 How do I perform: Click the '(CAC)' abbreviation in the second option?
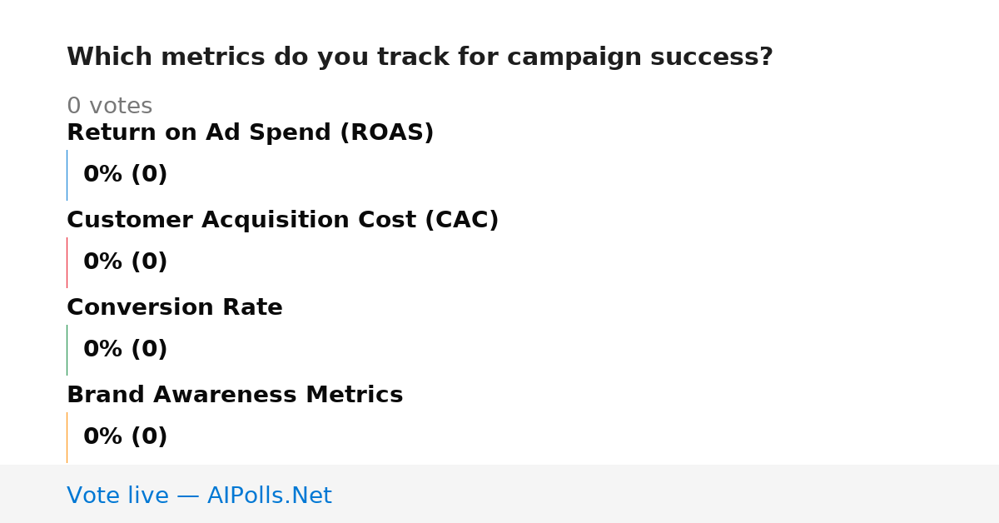click(x=461, y=220)
